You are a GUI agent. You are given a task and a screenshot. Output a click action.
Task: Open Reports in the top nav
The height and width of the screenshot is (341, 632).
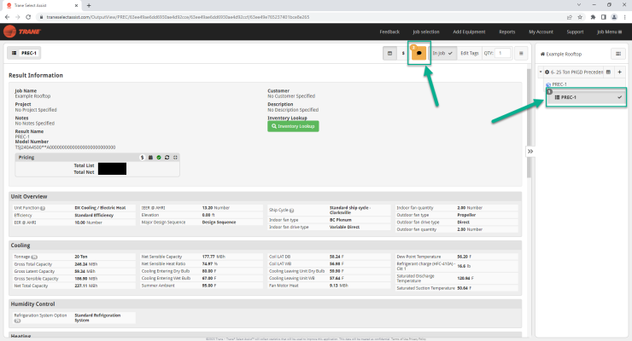[506, 32]
